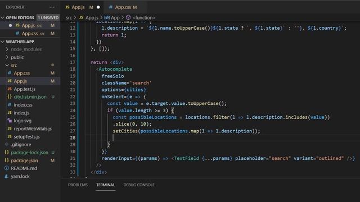Open the Debug Console panel tab
Image resolution: width=360 pixels, height=202 pixels.
pos(139,185)
